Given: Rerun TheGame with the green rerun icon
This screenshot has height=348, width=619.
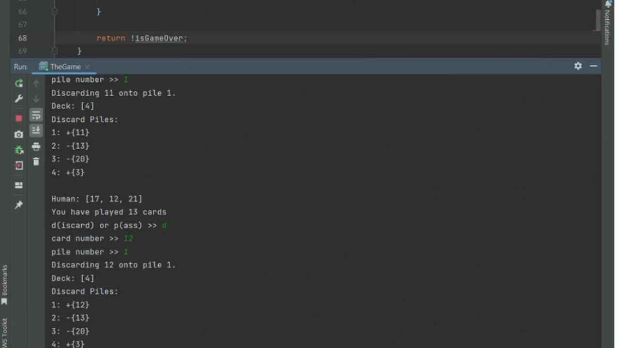Looking at the screenshot, I should [x=19, y=84].
